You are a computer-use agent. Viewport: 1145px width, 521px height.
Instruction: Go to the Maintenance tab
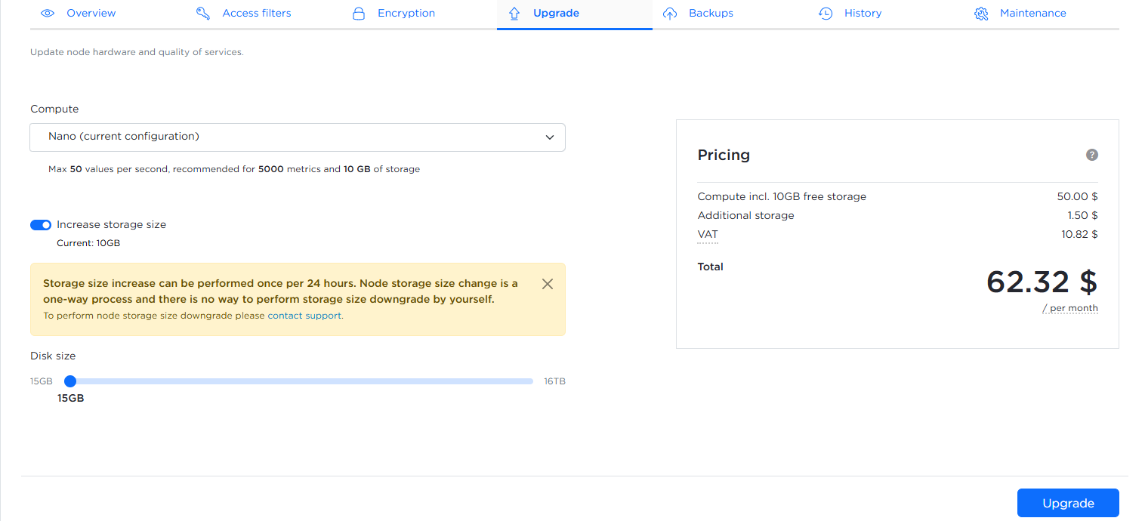pos(1032,14)
